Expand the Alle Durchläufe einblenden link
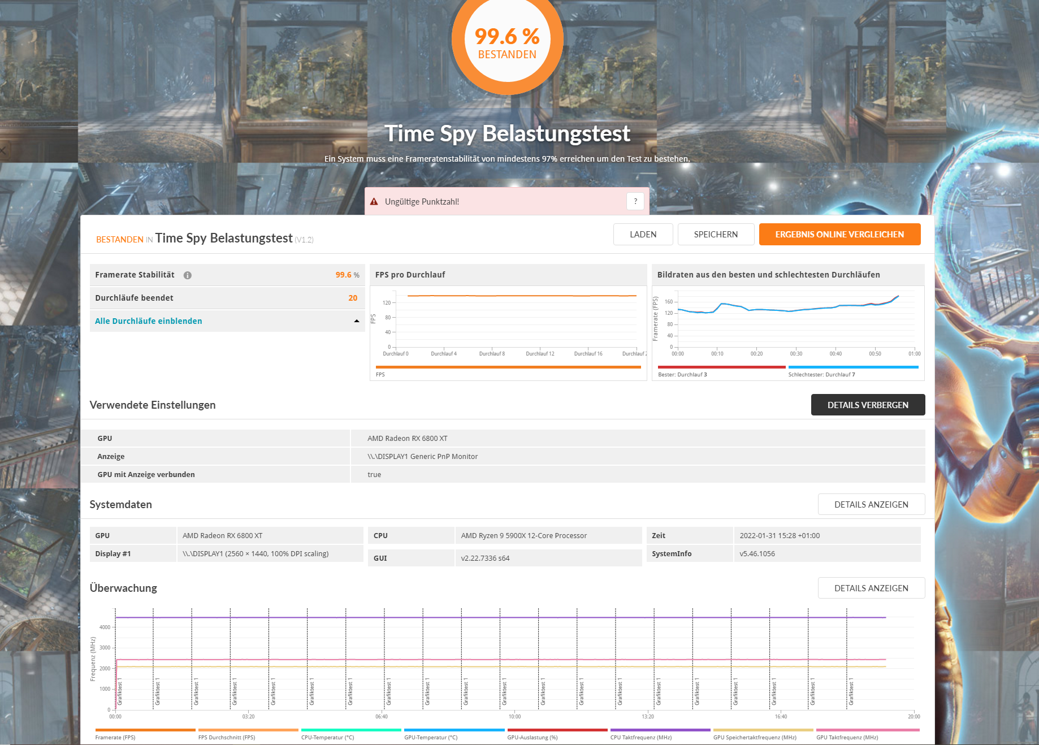Image resolution: width=1039 pixels, height=745 pixels. (149, 321)
